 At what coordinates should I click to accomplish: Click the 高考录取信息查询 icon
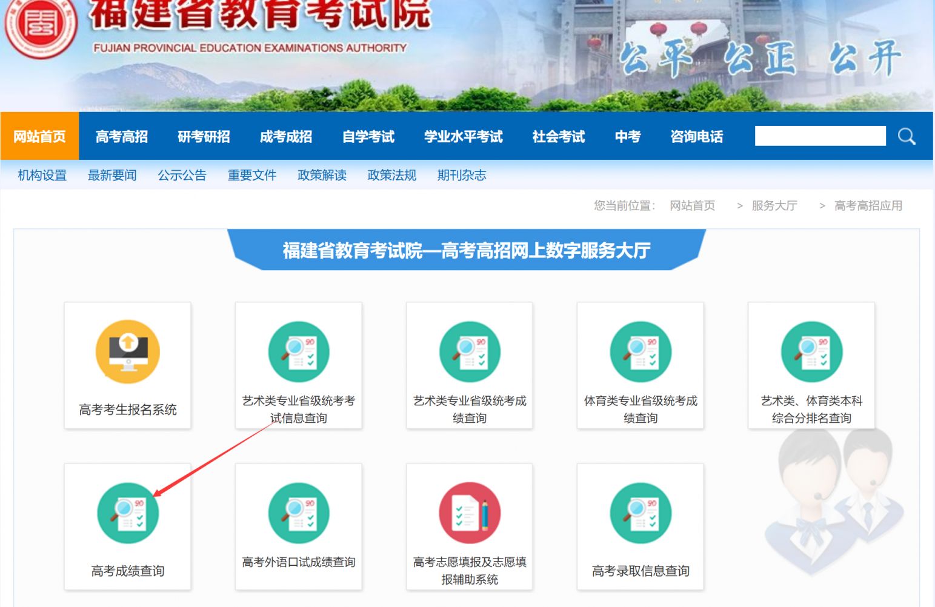point(641,513)
